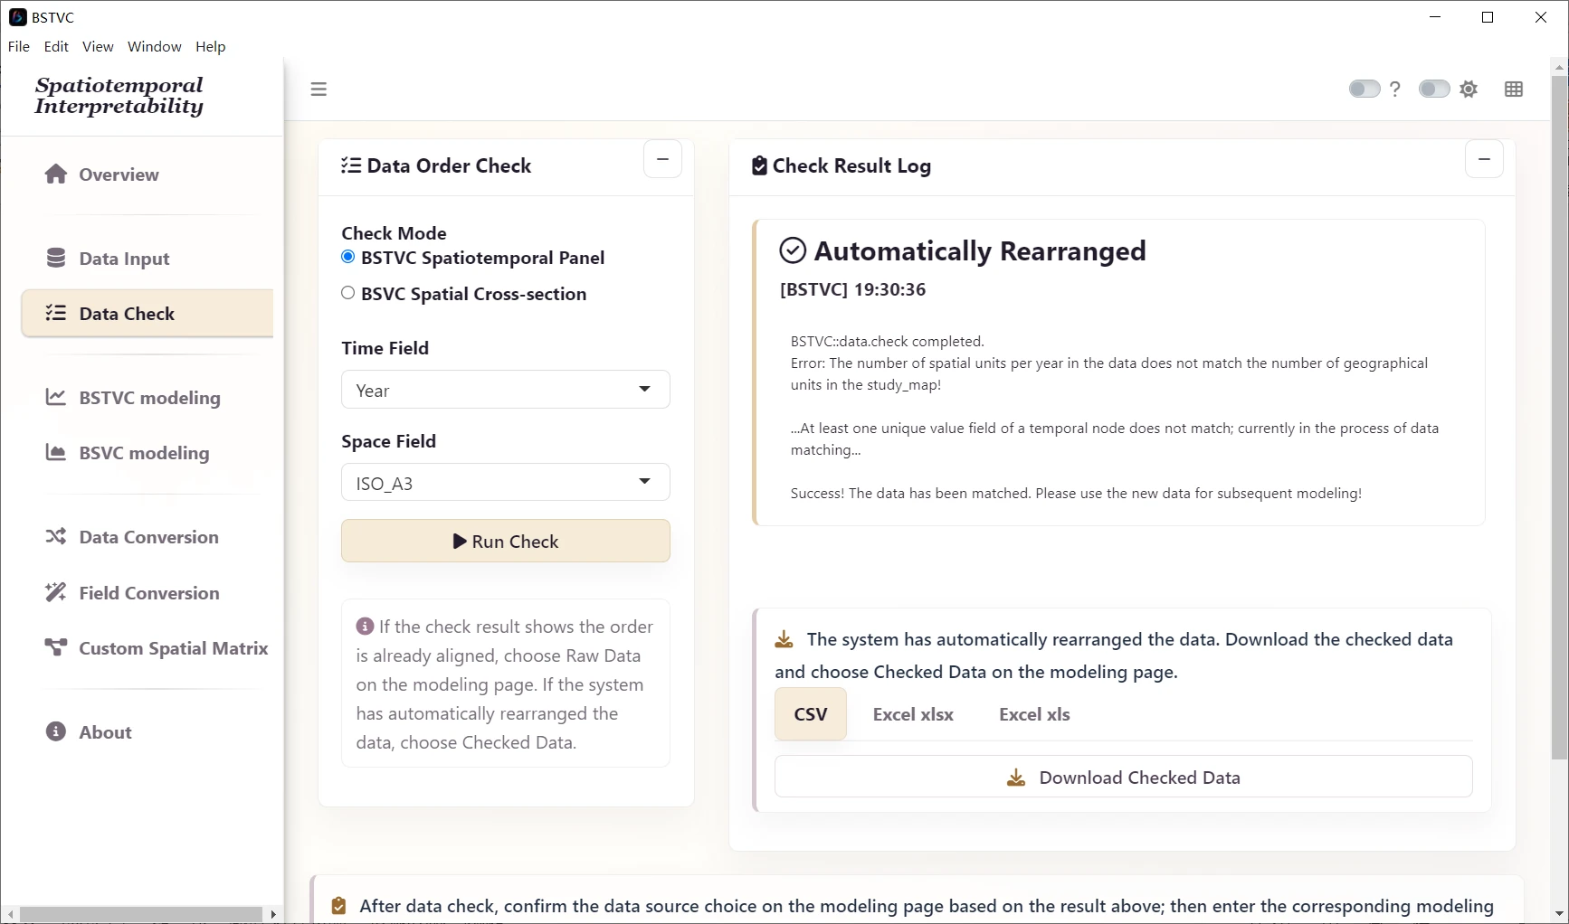Select BSVC Spatial Cross-section check mode
Viewport: 1569px width, 924px height.
pyautogui.click(x=348, y=293)
